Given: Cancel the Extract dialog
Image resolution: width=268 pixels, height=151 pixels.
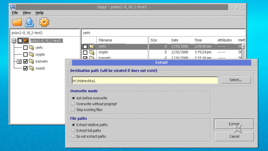Looking at the screenshot, I should coord(234,136).
